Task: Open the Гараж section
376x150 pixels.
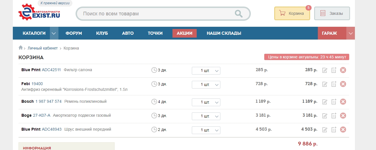Action: click(x=332, y=33)
